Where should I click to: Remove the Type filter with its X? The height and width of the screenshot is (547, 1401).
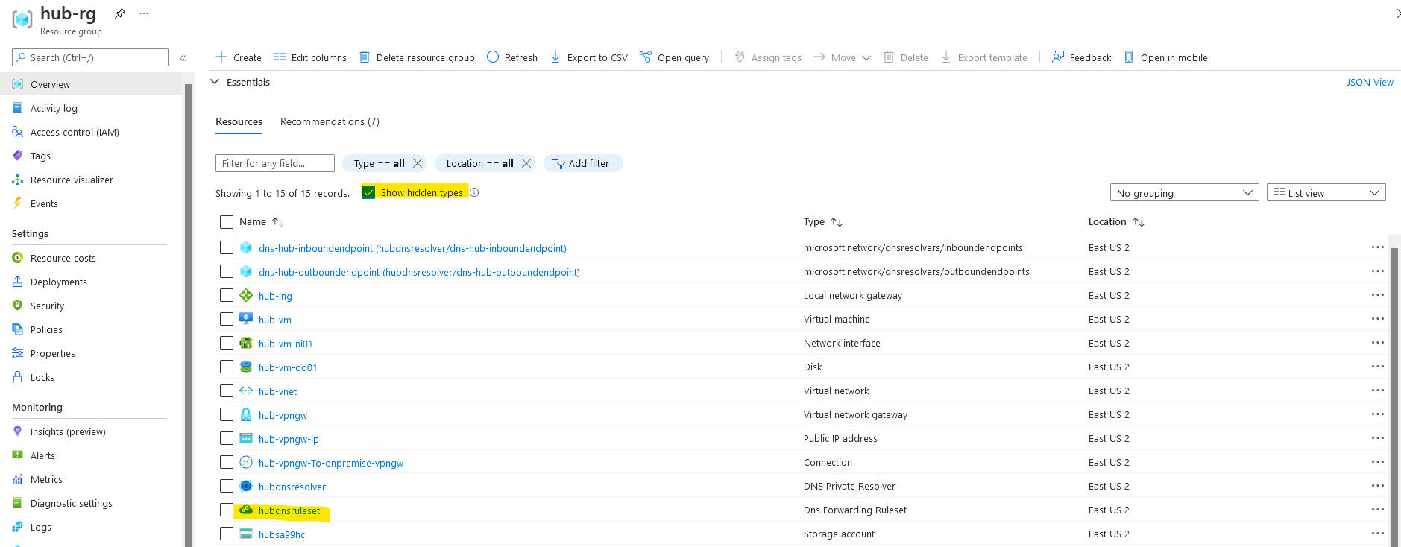coord(418,163)
